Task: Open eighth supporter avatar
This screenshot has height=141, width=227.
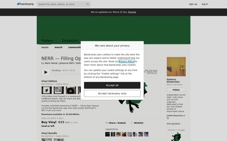Action: [x=146, y=134]
